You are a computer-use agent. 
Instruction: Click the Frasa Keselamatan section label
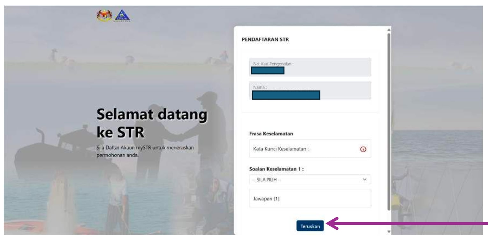point(271,134)
